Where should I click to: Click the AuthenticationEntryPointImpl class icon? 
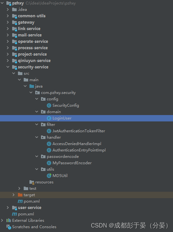[x=49, y=150]
